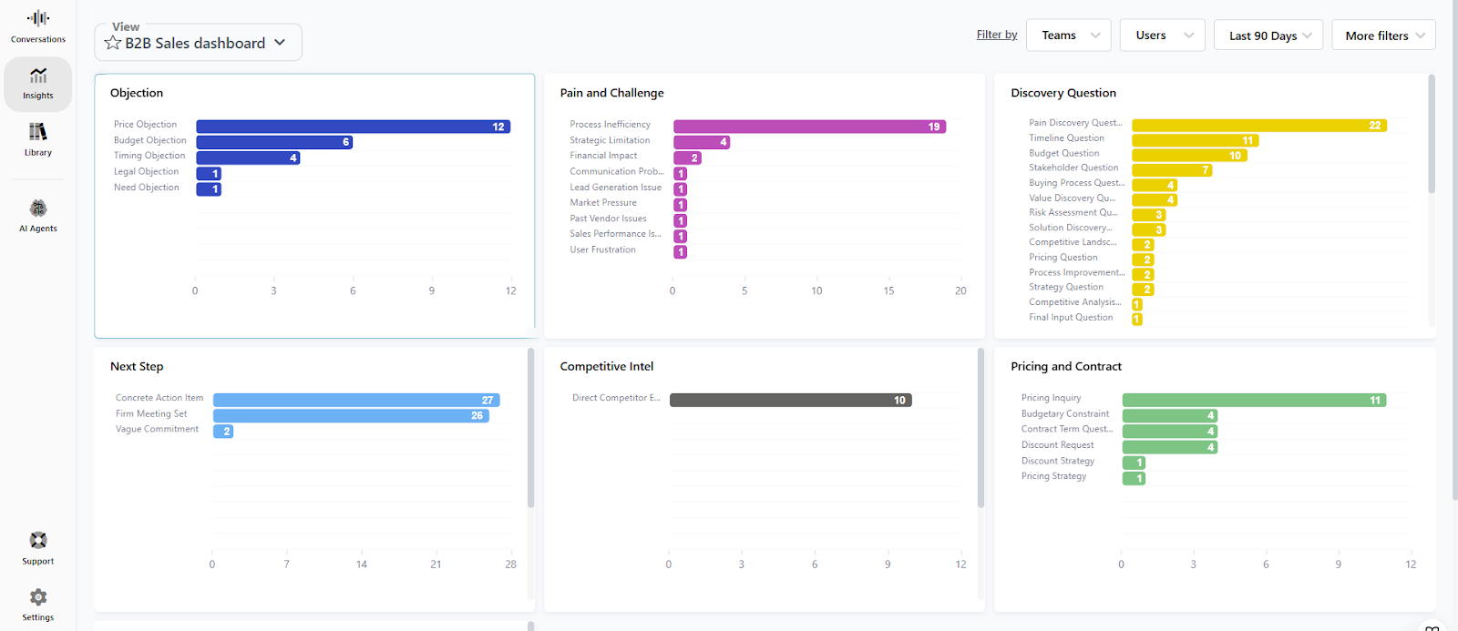1458x631 pixels.
Task: Click the Filter by link
Action: [997, 35]
